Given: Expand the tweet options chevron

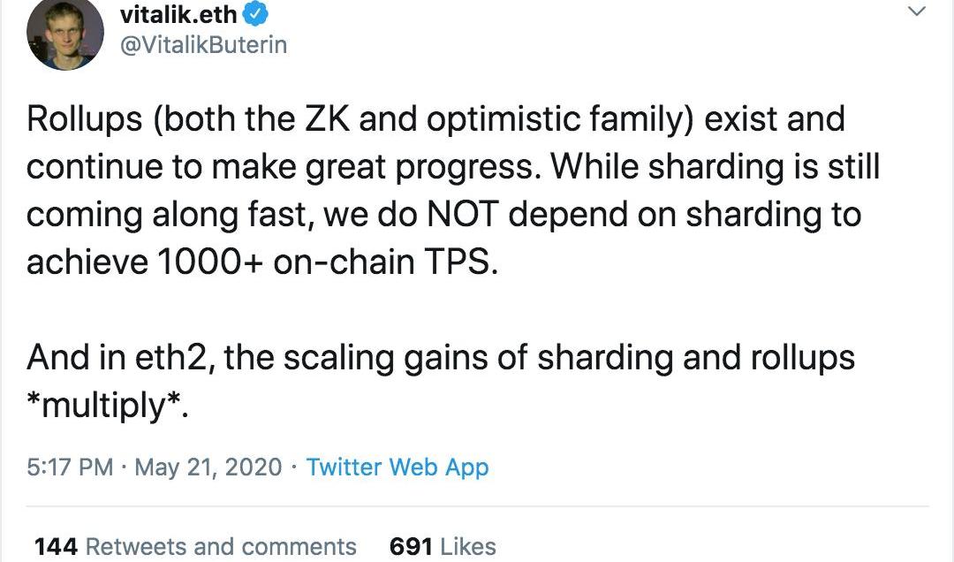Looking at the screenshot, I should [x=917, y=11].
